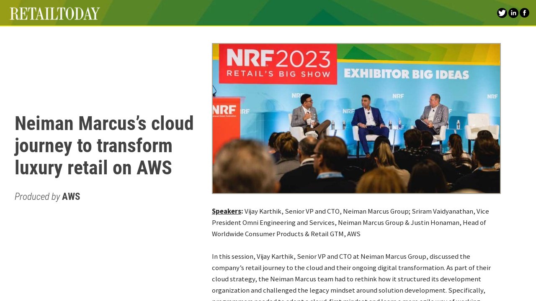Open the Facebook share icon
536x301 pixels.
coord(524,13)
